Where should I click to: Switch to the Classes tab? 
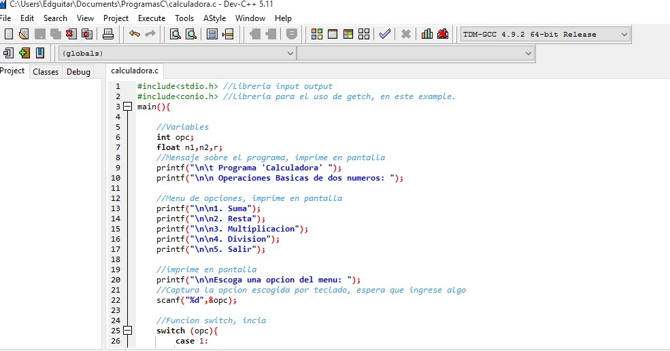point(46,71)
